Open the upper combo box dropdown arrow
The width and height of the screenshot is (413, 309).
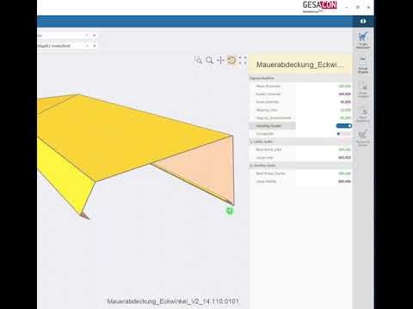(87, 35)
